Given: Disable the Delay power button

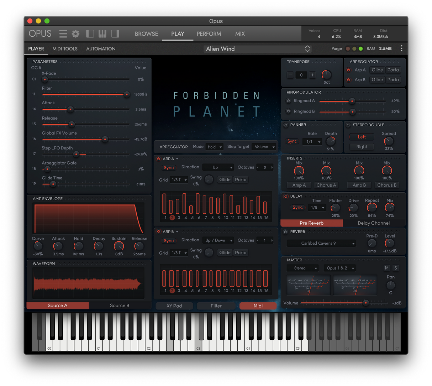Looking at the screenshot, I should click(285, 196).
